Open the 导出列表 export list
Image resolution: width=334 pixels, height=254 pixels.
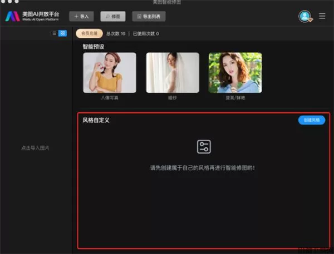[149, 16]
